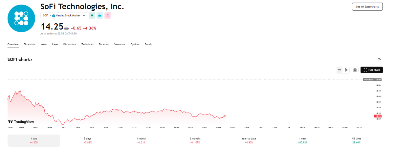
Task: Switch chart to candlestick style
Action: (x=346, y=70)
